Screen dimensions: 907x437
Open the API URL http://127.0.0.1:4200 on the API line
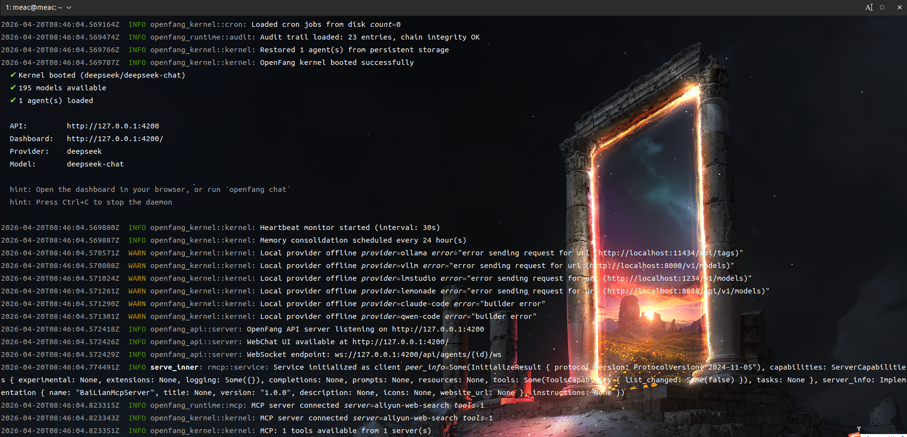pos(113,126)
